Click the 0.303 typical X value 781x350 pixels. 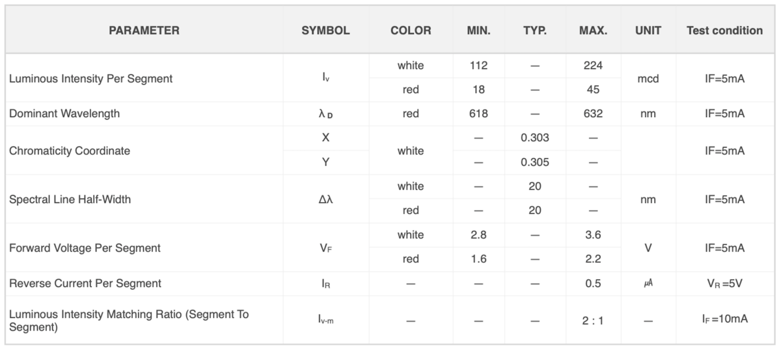click(534, 138)
